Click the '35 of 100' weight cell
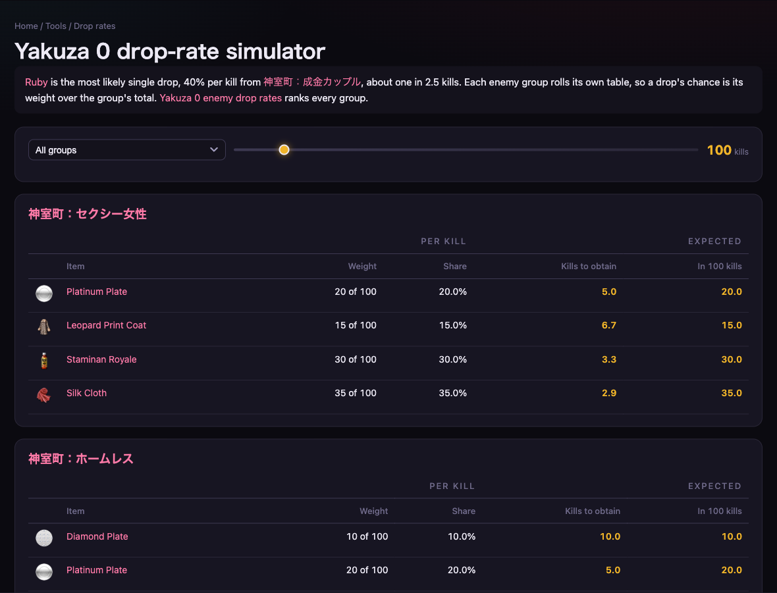This screenshot has height=593, width=777. click(356, 393)
